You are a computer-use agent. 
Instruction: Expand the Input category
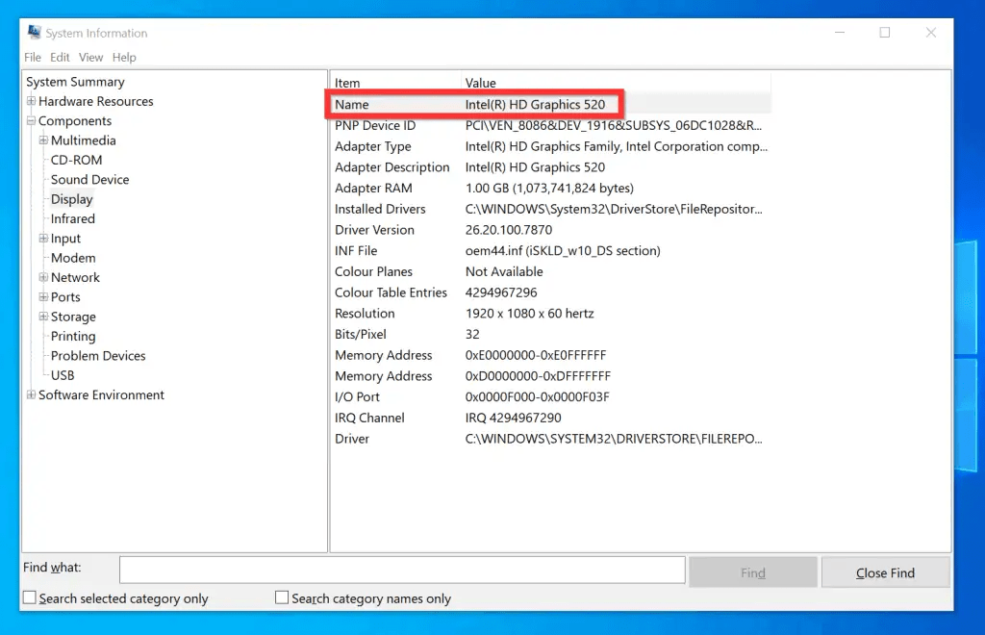[x=43, y=238]
